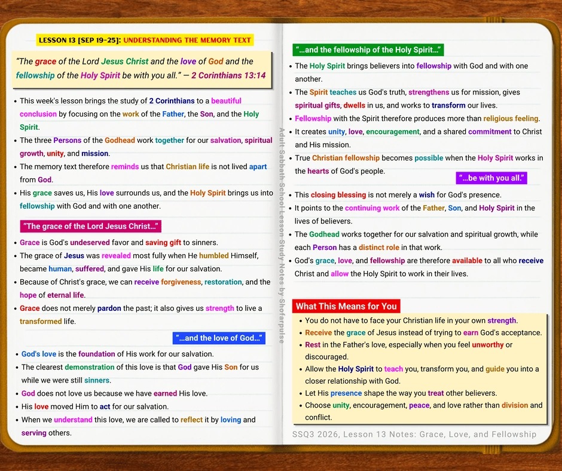Click the word 'encouragement' in 'It creates unity' bullet
This screenshot has width=562, height=471.
click(x=392, y=132)
